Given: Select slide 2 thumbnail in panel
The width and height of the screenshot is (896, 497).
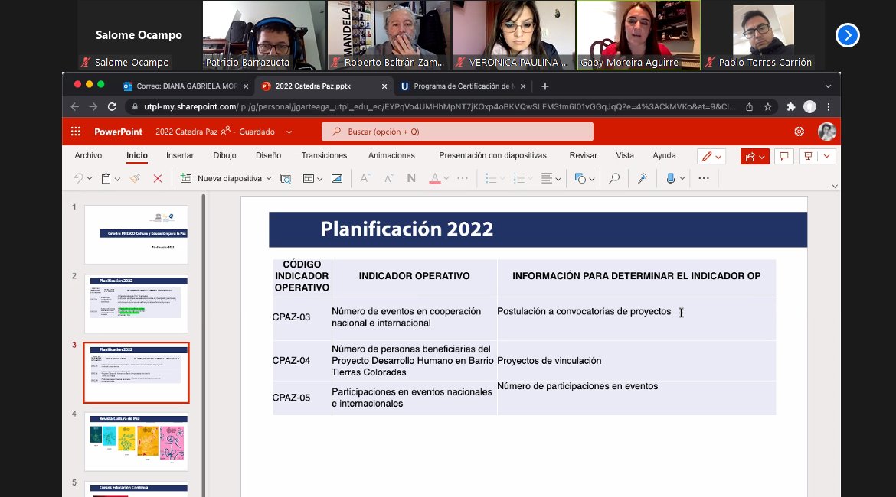Looking at the screenshot, I should [x=136, y=304].
